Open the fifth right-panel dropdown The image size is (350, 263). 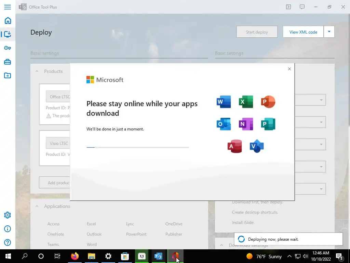coord(310,189)
